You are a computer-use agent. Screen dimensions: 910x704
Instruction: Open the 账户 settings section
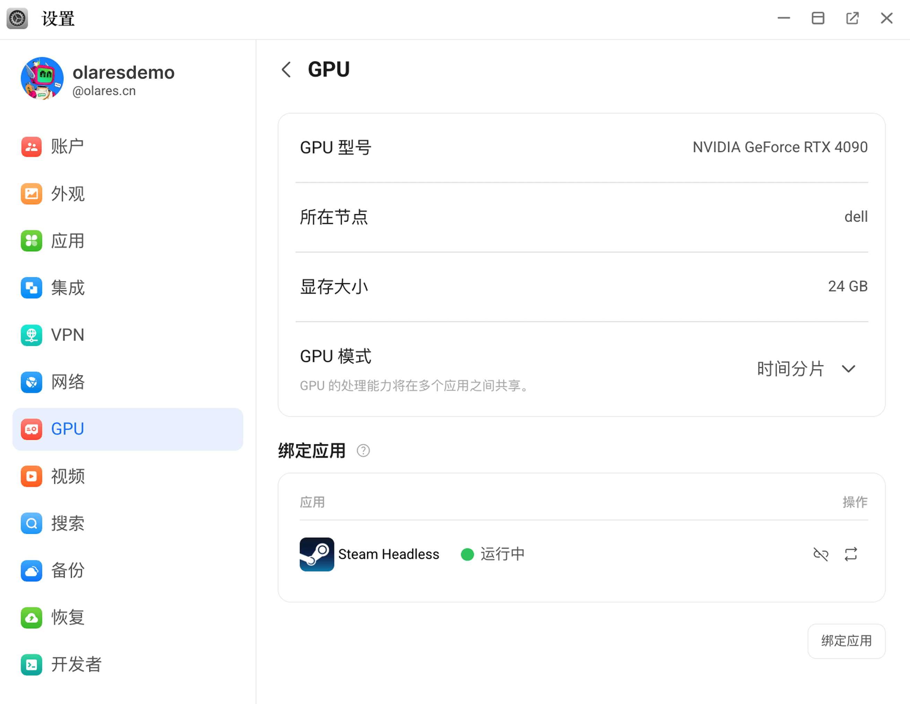(x=67, y=147)
